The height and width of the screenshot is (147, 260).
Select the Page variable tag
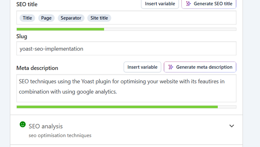click(x=46, y=18)
